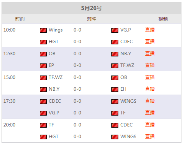Click the flag icon next to OB at 12:30
The width and height of the screenshot is (183, 144).
(43, 54)
